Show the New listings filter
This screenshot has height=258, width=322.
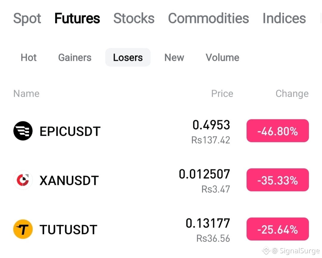[174, 57]
